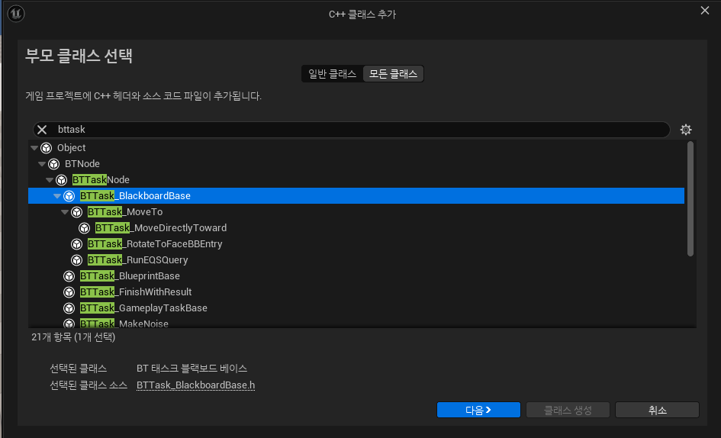The width and height of the screenshot is (721, 438).
Task: Click class icon beside BTNode
Action: click(54, 164)
